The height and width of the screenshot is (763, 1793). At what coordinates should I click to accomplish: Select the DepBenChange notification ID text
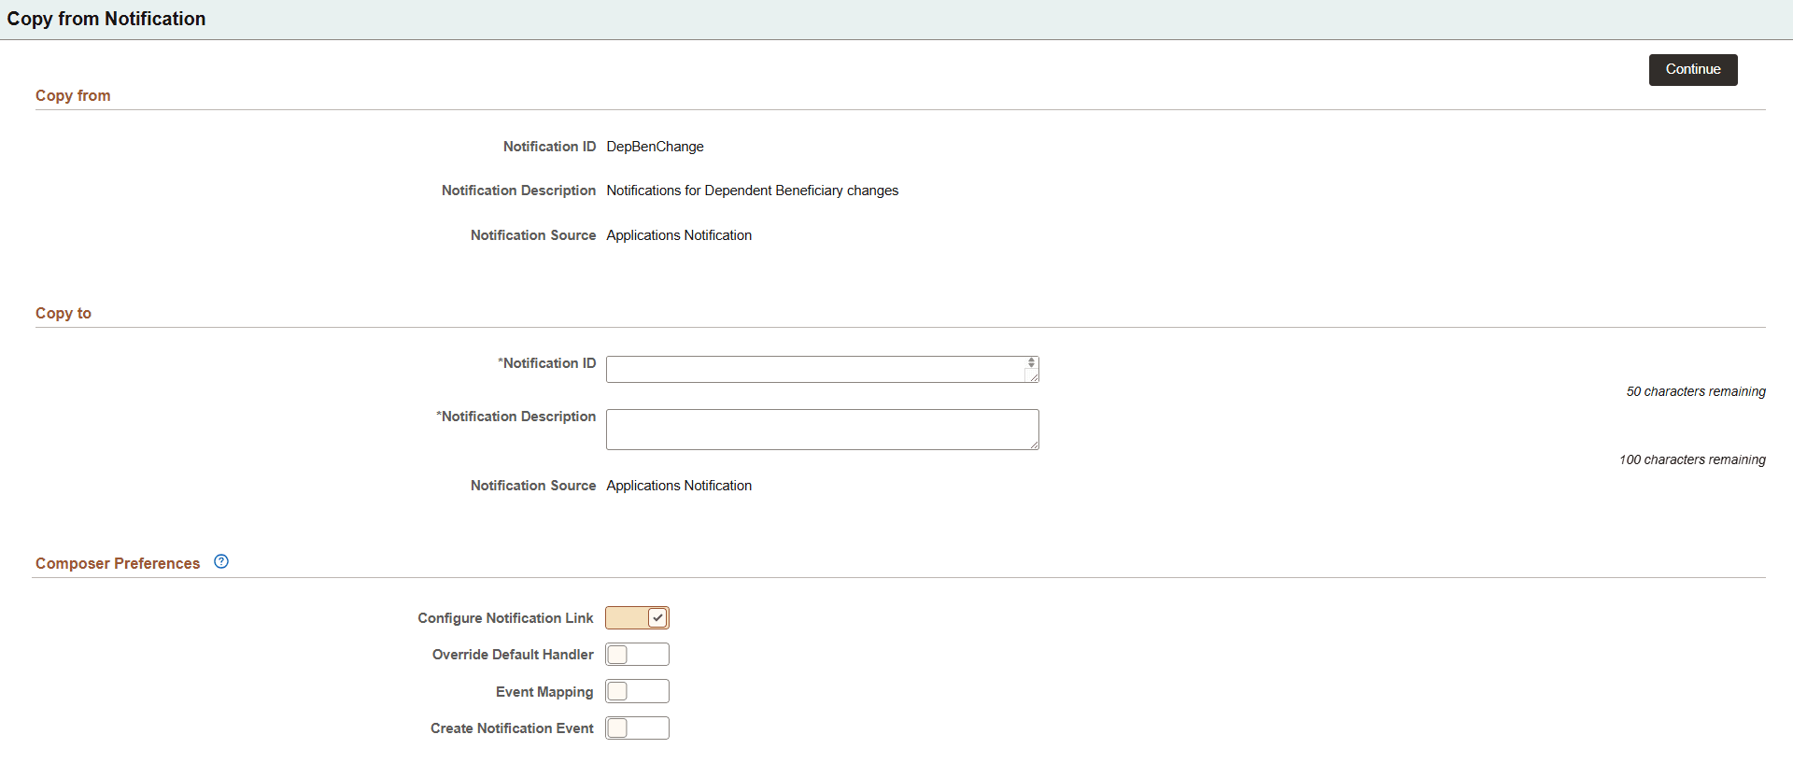pos(655,147)
